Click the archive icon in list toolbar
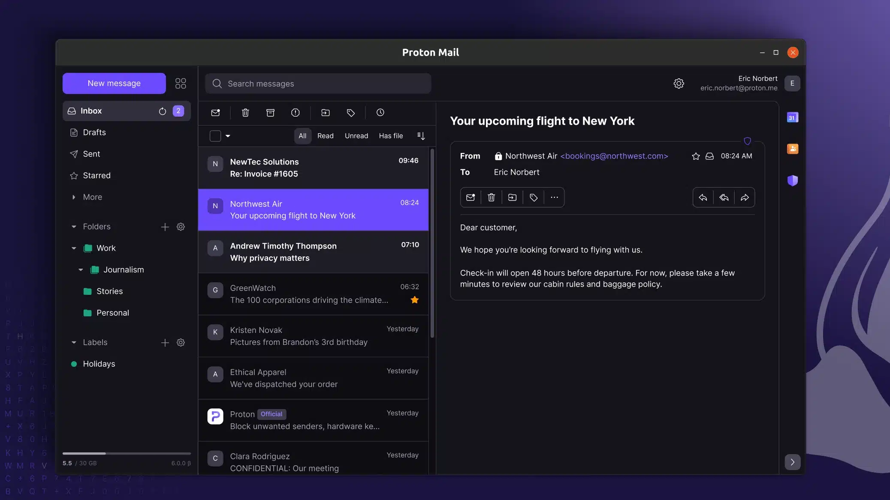The image size is (890, 500). (270, 113)
